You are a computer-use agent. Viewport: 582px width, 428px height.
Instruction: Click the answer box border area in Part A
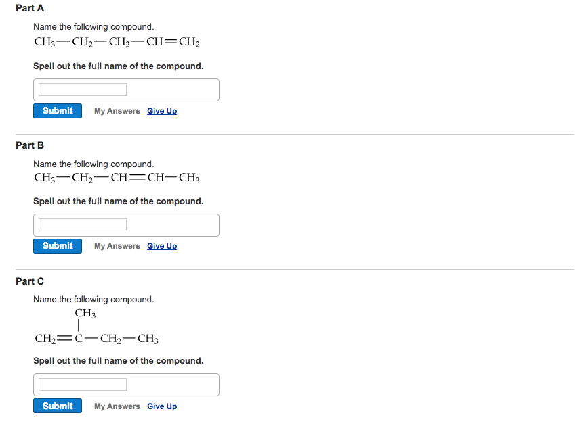(203, 89)
